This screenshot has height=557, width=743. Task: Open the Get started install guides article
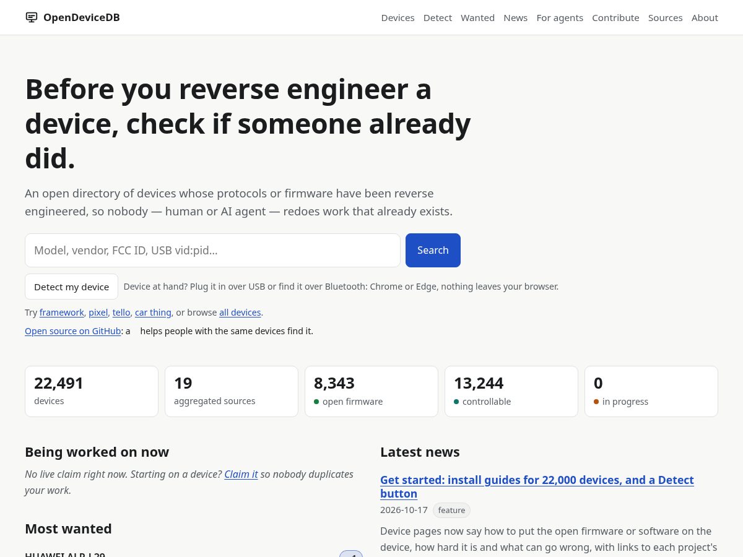(x=537, y=486)
